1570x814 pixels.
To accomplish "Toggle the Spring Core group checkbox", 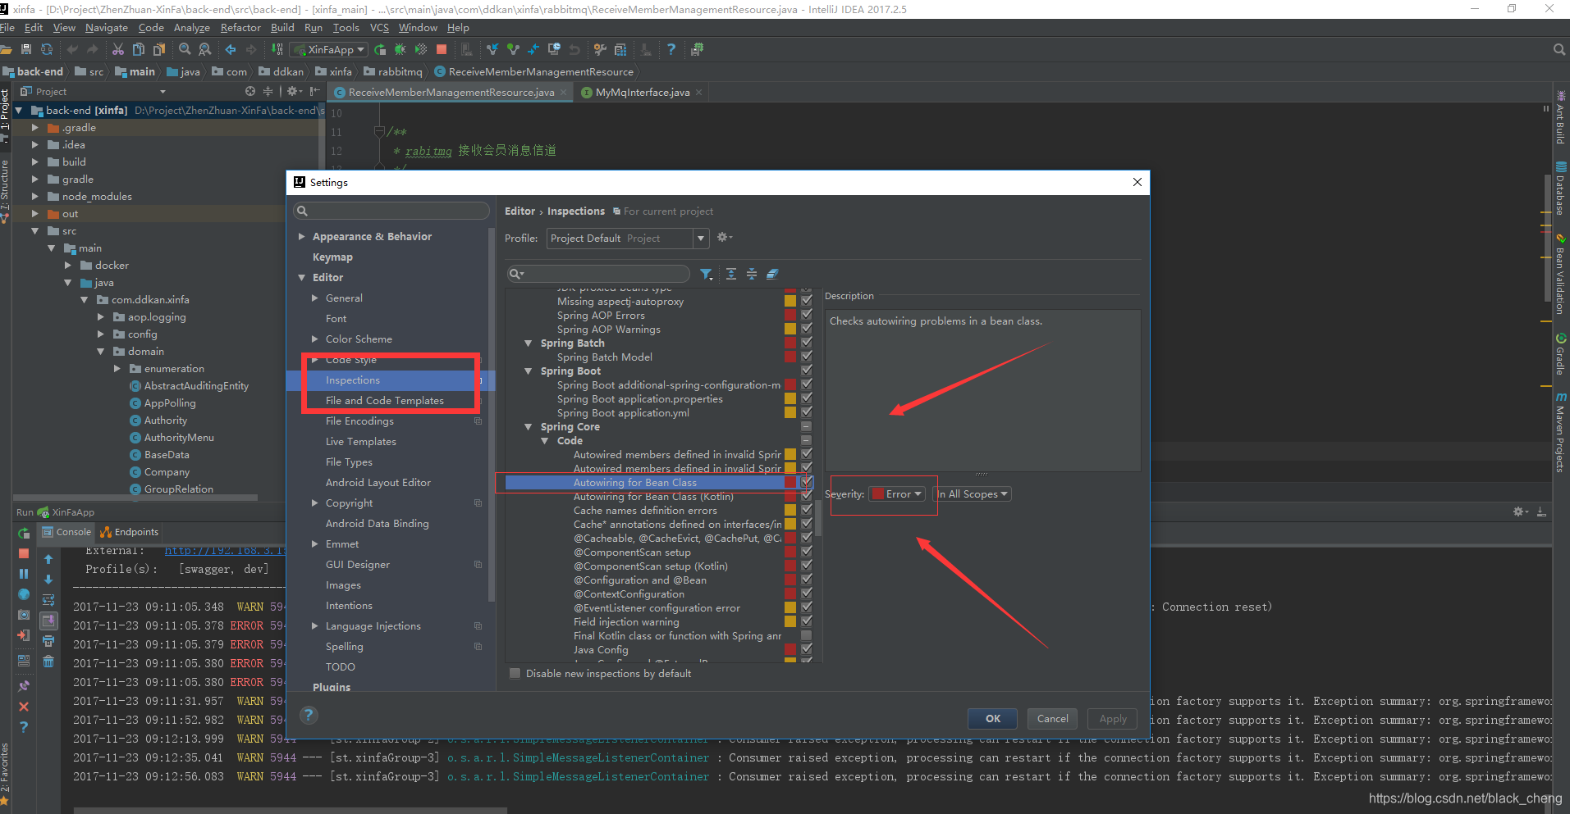I will pos(807,426).
